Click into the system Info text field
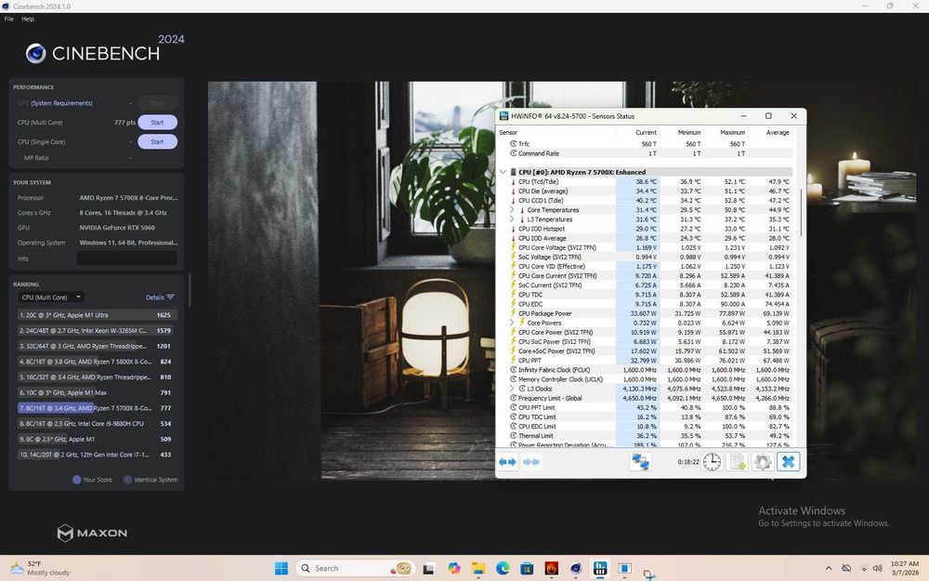This screenshot has width=929, height=581. (x=126, y=257)
